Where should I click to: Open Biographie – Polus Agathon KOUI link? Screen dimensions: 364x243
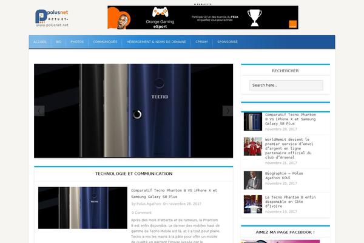click(x=284, y=176)
